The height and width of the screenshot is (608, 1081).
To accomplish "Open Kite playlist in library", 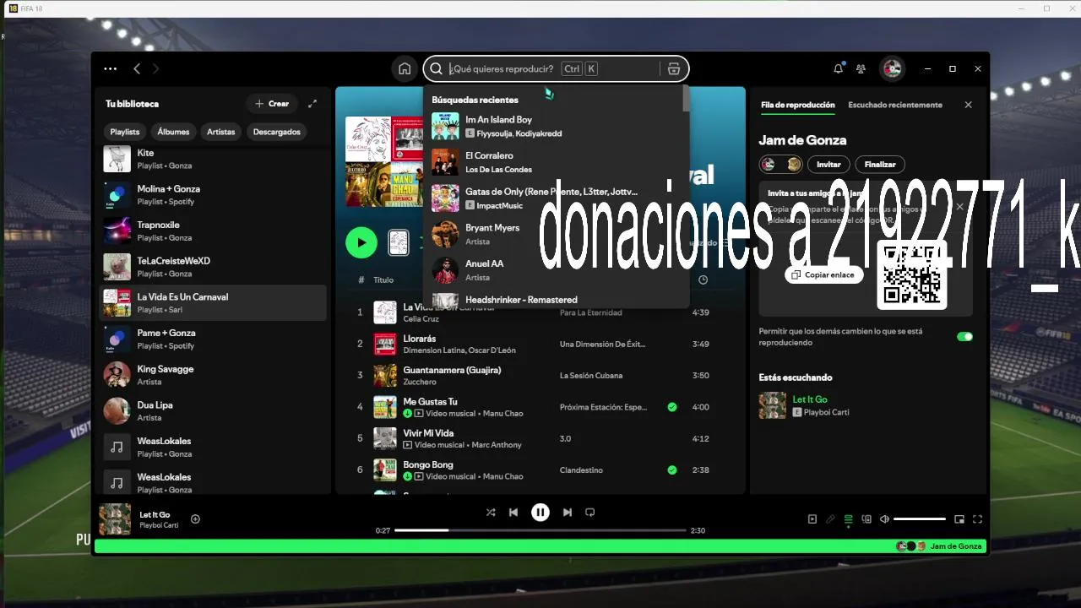I will pos(213,157).
